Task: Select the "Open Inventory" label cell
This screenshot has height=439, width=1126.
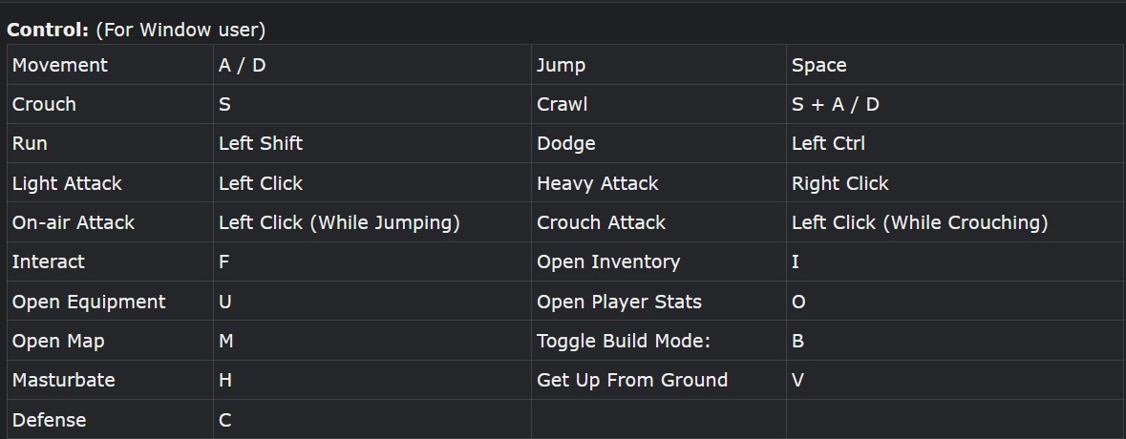Action: pos(608,261)
